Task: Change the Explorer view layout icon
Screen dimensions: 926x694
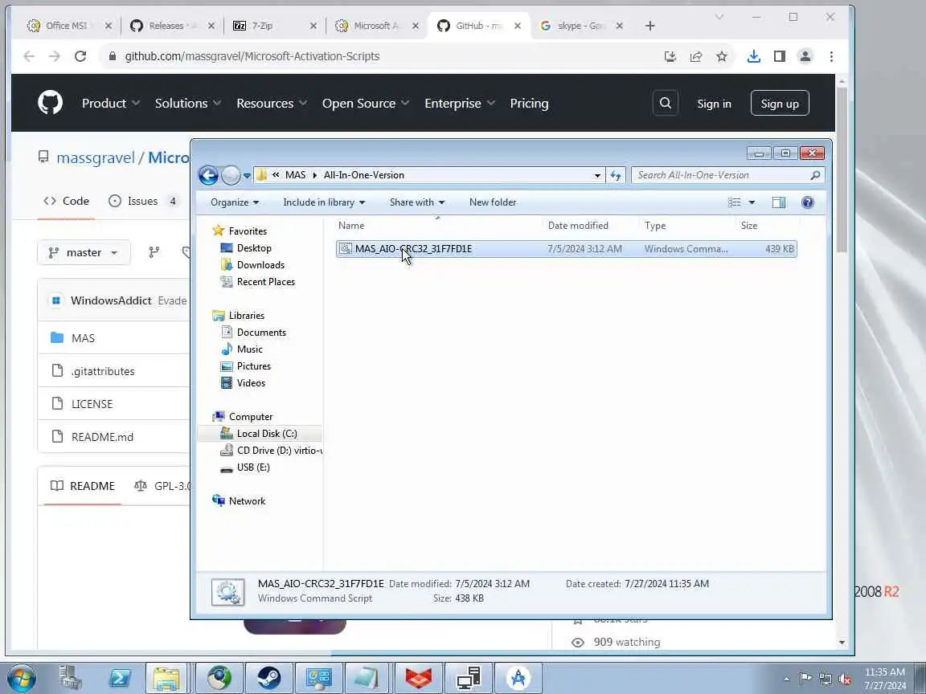Action: click(x=734, y=202)
